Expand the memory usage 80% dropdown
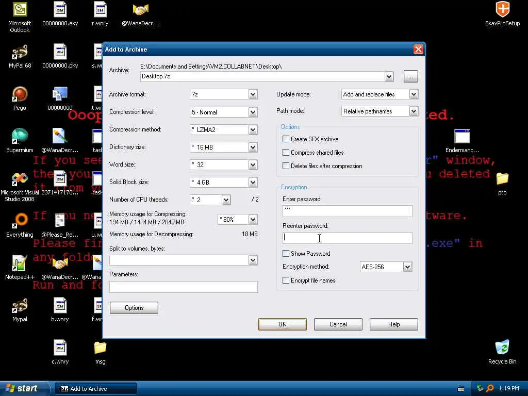 coord(253,220)
